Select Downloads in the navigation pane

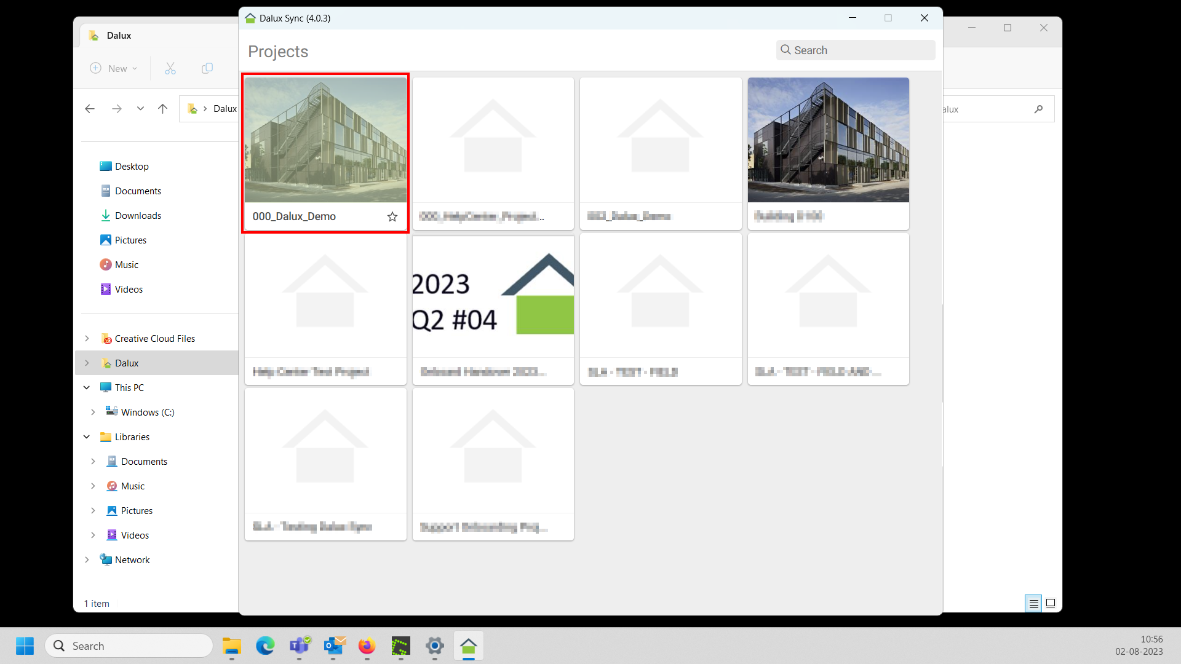(138, 216)
